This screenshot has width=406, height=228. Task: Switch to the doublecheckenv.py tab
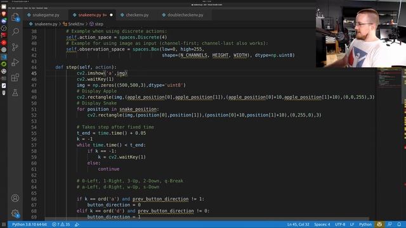pyautogui.click(x=185, y=15)
